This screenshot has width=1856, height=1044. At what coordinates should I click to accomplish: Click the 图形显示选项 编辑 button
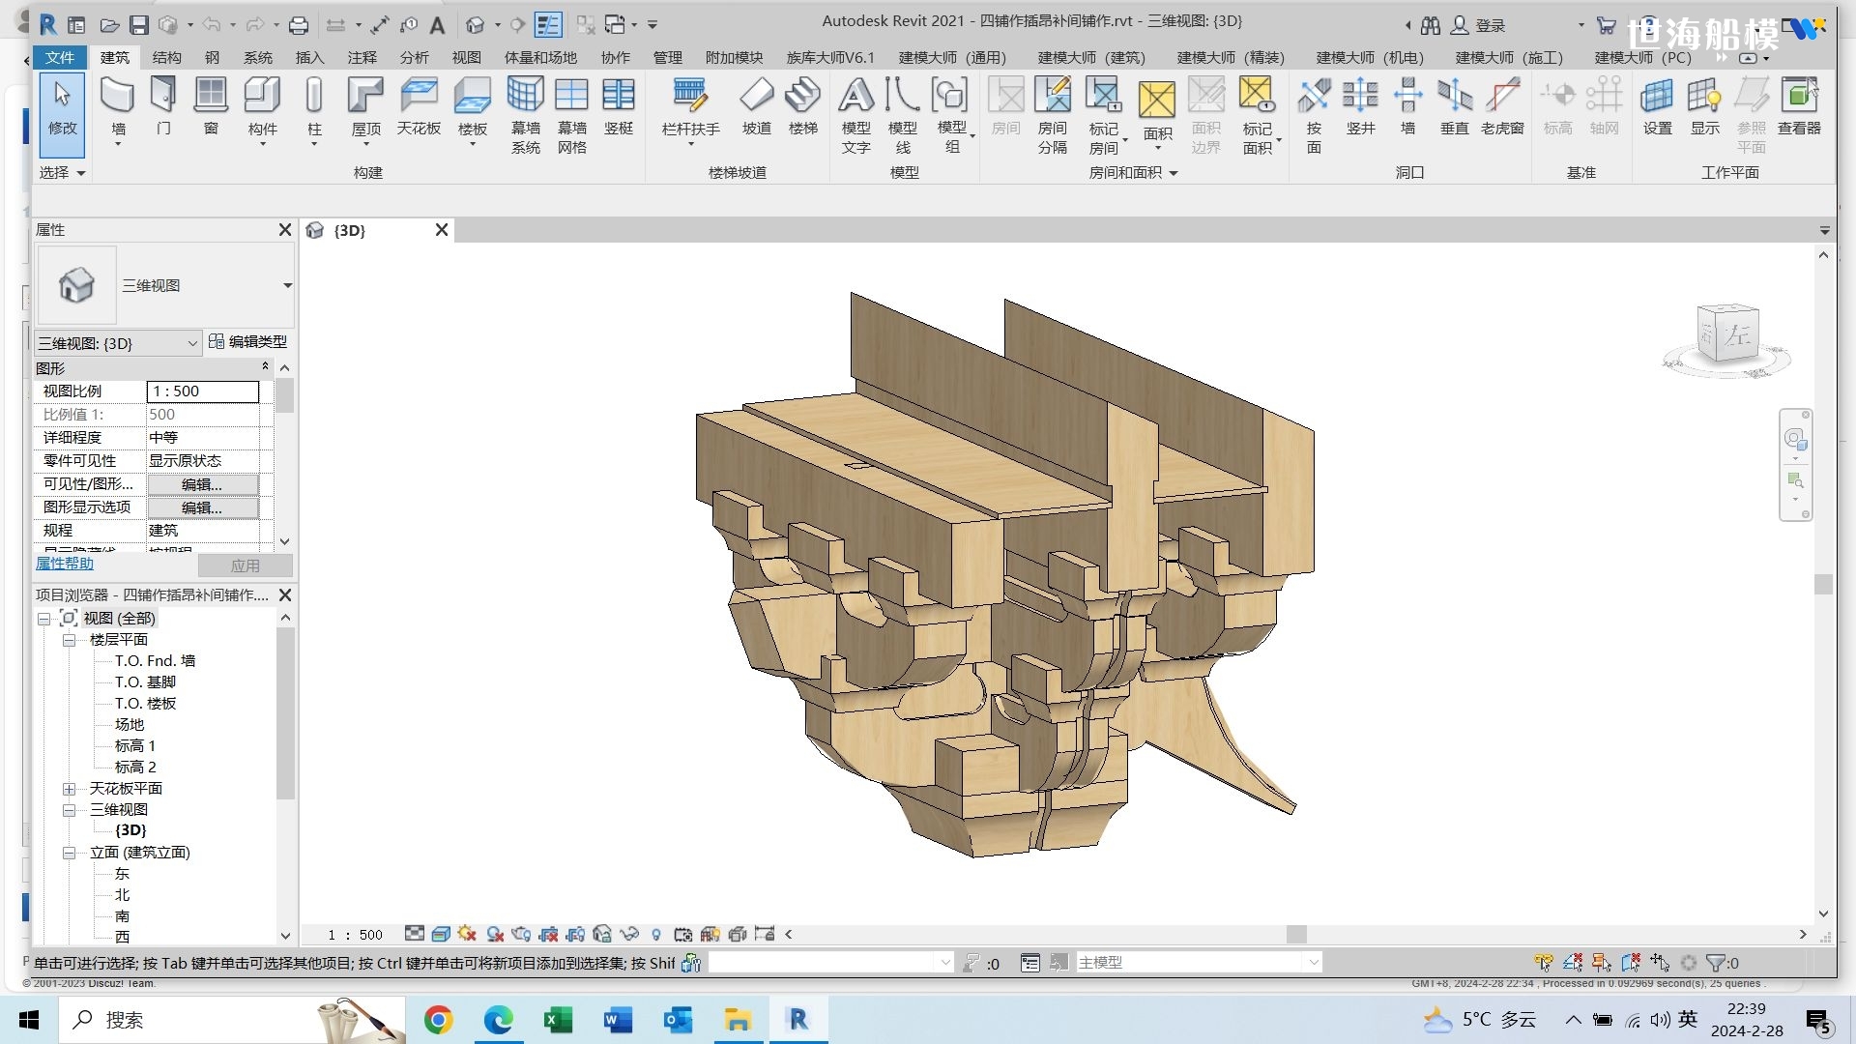pyautogui.click(x=202, y=507)
